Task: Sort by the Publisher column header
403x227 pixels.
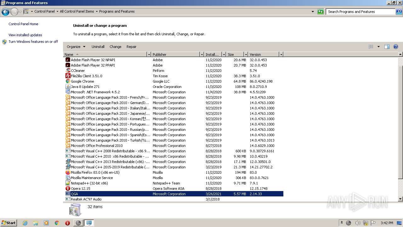Action: [x=176, y=55]
